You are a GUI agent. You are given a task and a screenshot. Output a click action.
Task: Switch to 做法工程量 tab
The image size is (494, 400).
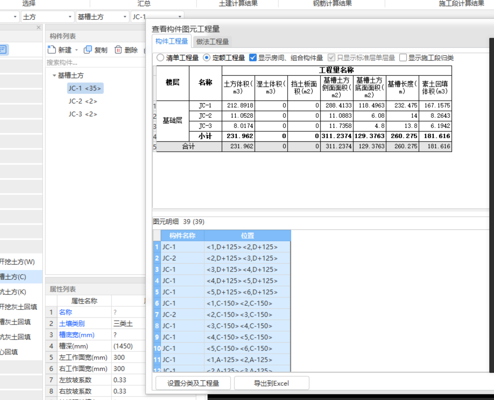[212, 42]
